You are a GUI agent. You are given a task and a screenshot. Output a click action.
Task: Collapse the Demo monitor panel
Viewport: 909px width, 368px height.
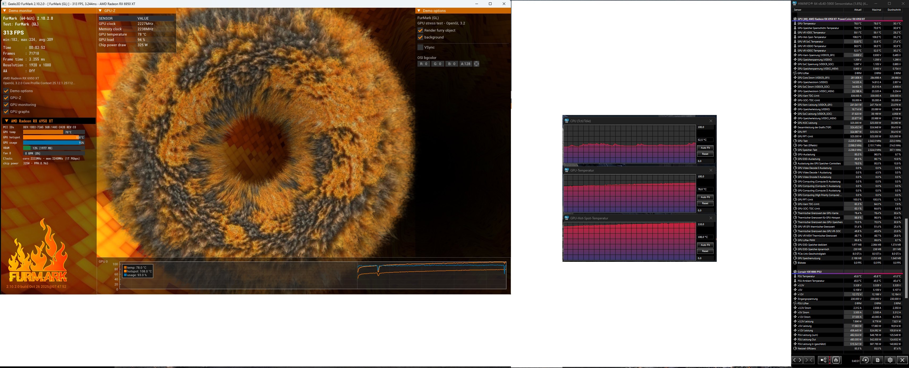tap(4, 11)
